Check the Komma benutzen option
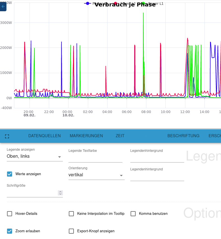This screenshot has height=239, width=221. (x=133, y=214)
